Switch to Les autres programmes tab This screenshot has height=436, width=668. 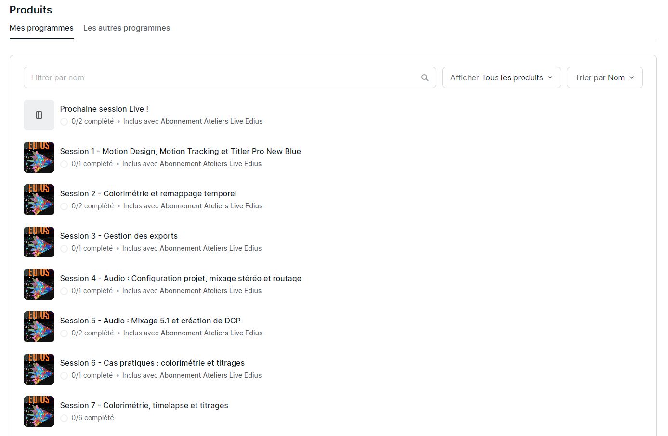pos(127,28)
